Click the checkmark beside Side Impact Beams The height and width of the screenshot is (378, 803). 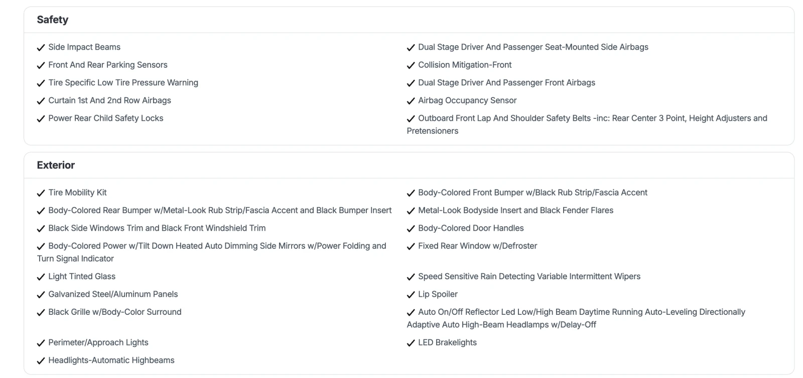pyautogui.click(x=41, y=48)
